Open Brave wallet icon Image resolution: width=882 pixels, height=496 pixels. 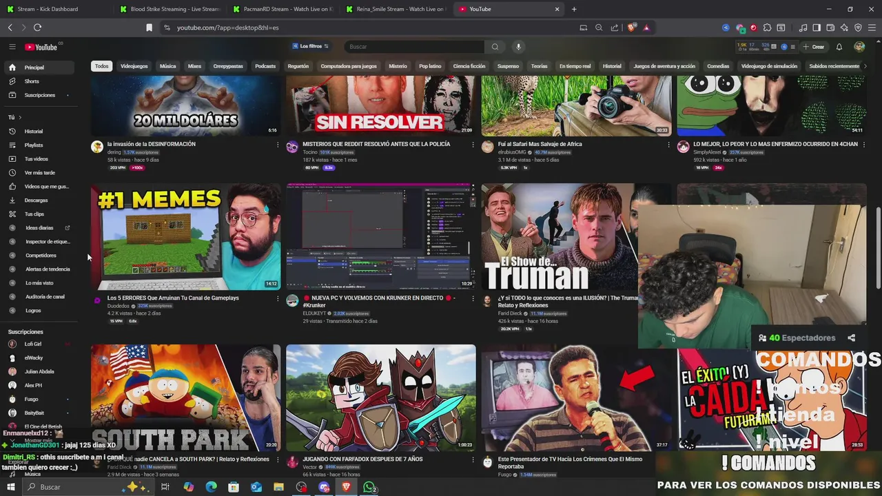pos(830,28)
